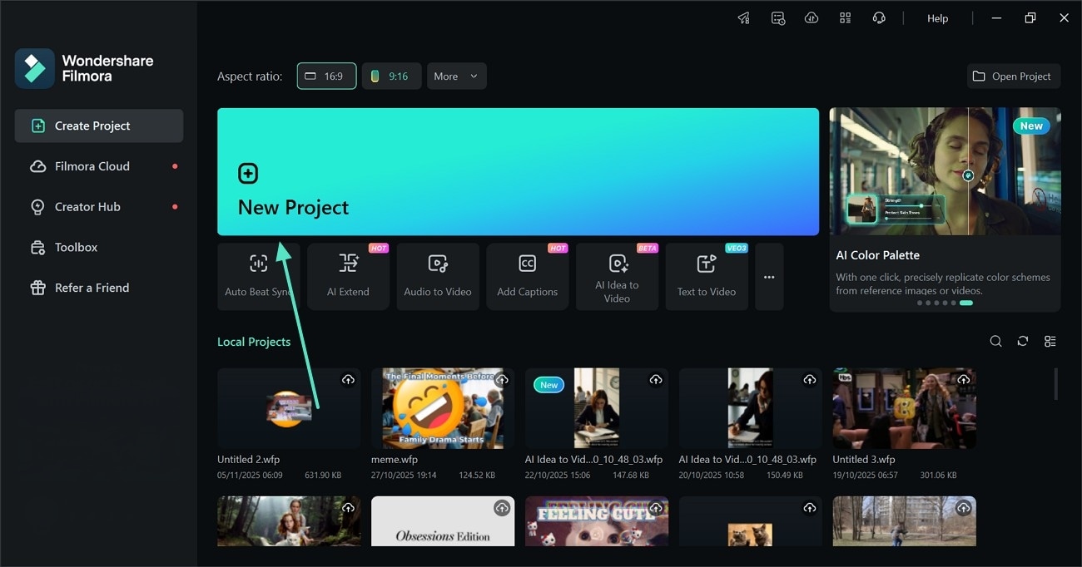1082x567 pixels.
Task: Click the Creator Hub lightbulb icon
Action: 37,207
